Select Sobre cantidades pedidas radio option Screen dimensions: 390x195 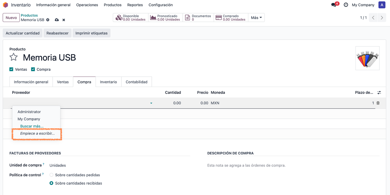point(51,175)
